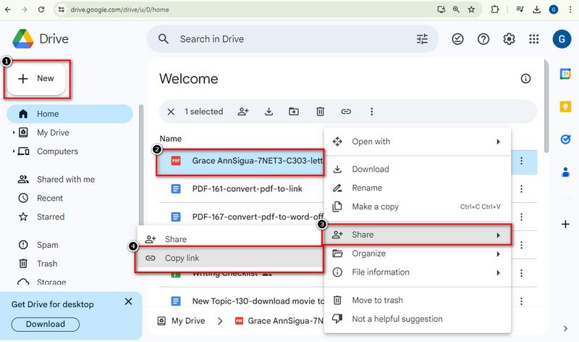Screen dimensions: 579x342
Task: Open the Share submenu entry
Action: click(x=418, y=235)
